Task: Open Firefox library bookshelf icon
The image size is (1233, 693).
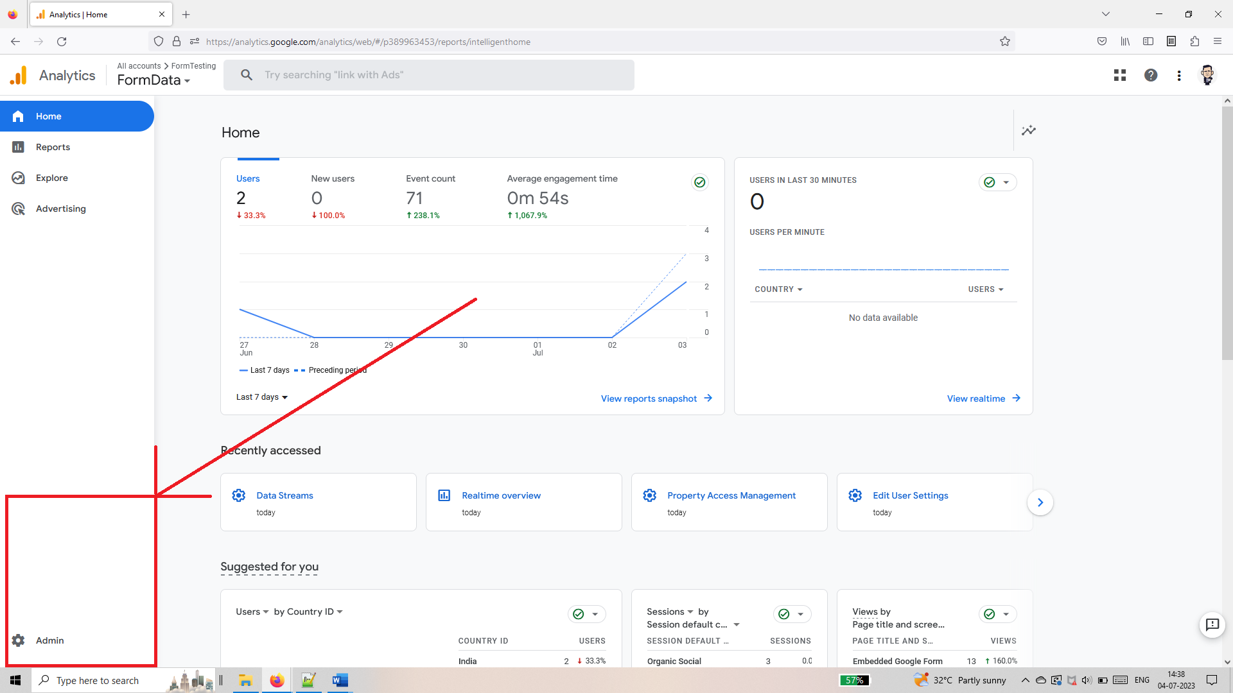Action: pos(1125,42)
